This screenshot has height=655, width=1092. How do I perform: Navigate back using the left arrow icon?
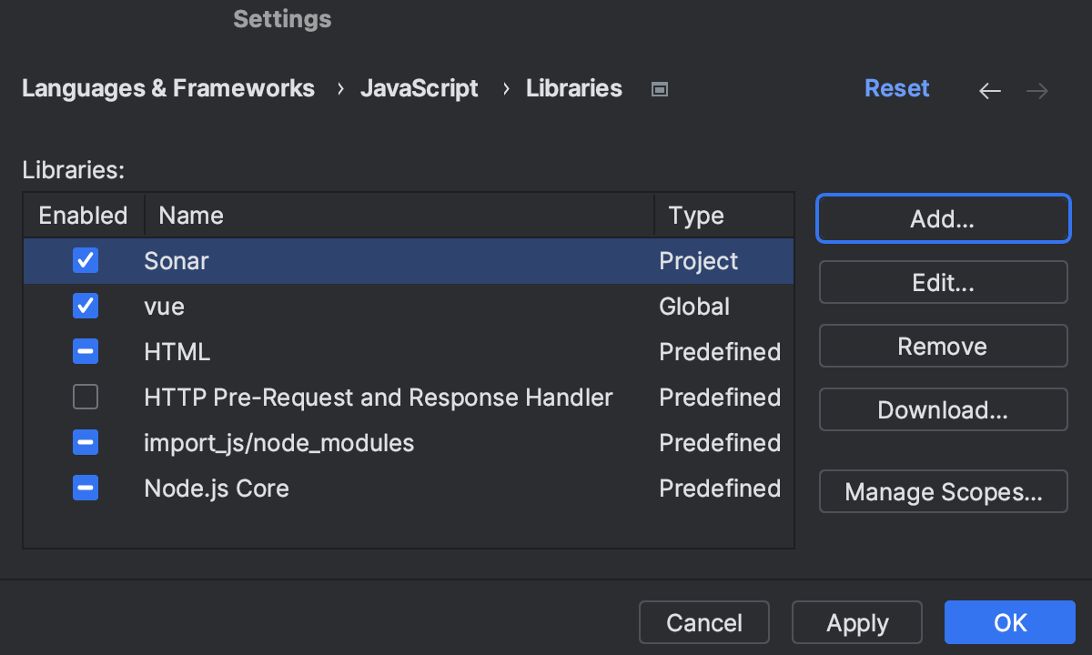pos(990,90)
